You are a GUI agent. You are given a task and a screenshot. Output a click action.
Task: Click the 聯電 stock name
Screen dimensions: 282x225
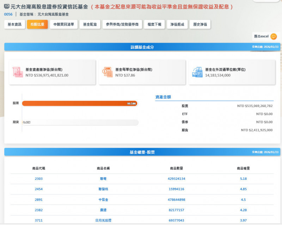tap(103, 179)
